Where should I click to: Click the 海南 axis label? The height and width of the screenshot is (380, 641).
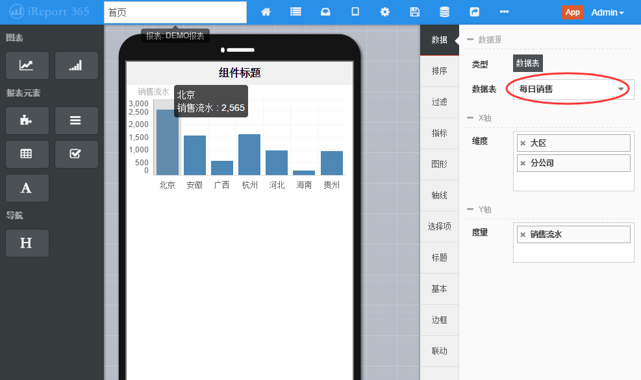304,185
